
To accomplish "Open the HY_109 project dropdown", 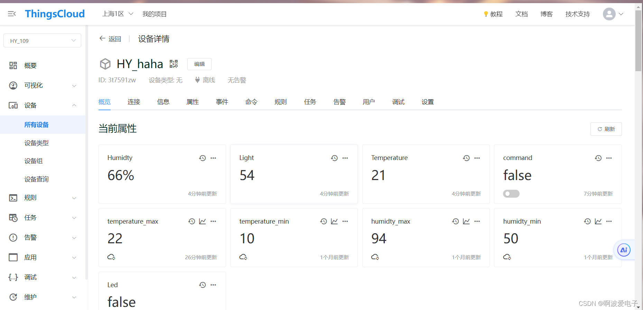I will coord(42,40).
